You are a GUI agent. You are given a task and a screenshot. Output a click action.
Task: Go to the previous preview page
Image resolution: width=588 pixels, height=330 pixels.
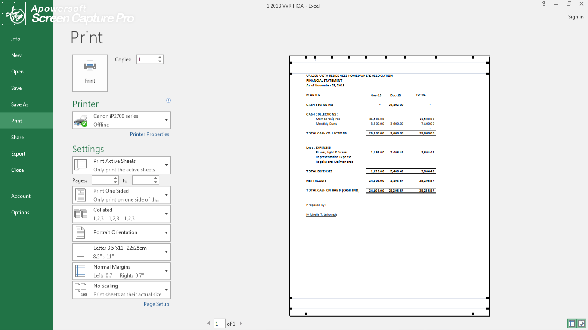[209, 324]
